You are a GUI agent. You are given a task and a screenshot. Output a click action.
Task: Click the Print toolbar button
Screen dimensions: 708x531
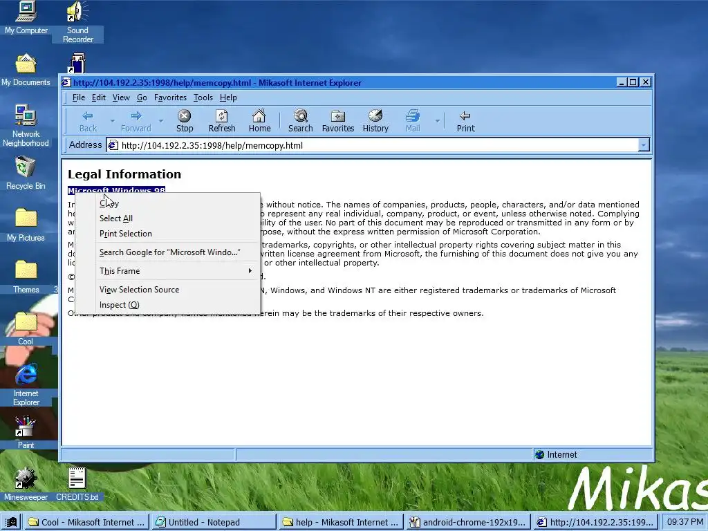[x=465, y=122]
